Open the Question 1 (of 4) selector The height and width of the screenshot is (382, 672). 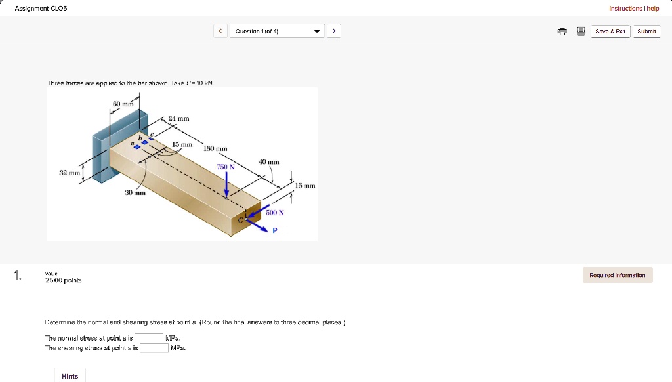pos(276,30)
